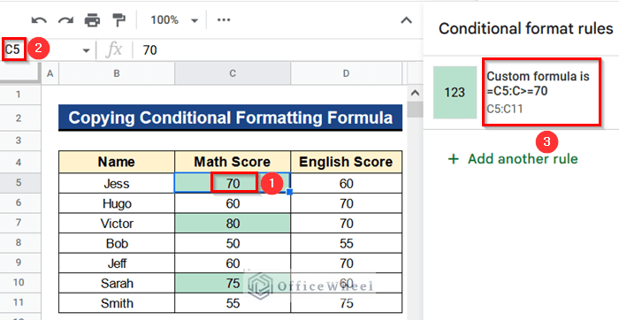Click the green 123 format preview swatch
This screenshot has height=320, width=619.
click(455, 92)
